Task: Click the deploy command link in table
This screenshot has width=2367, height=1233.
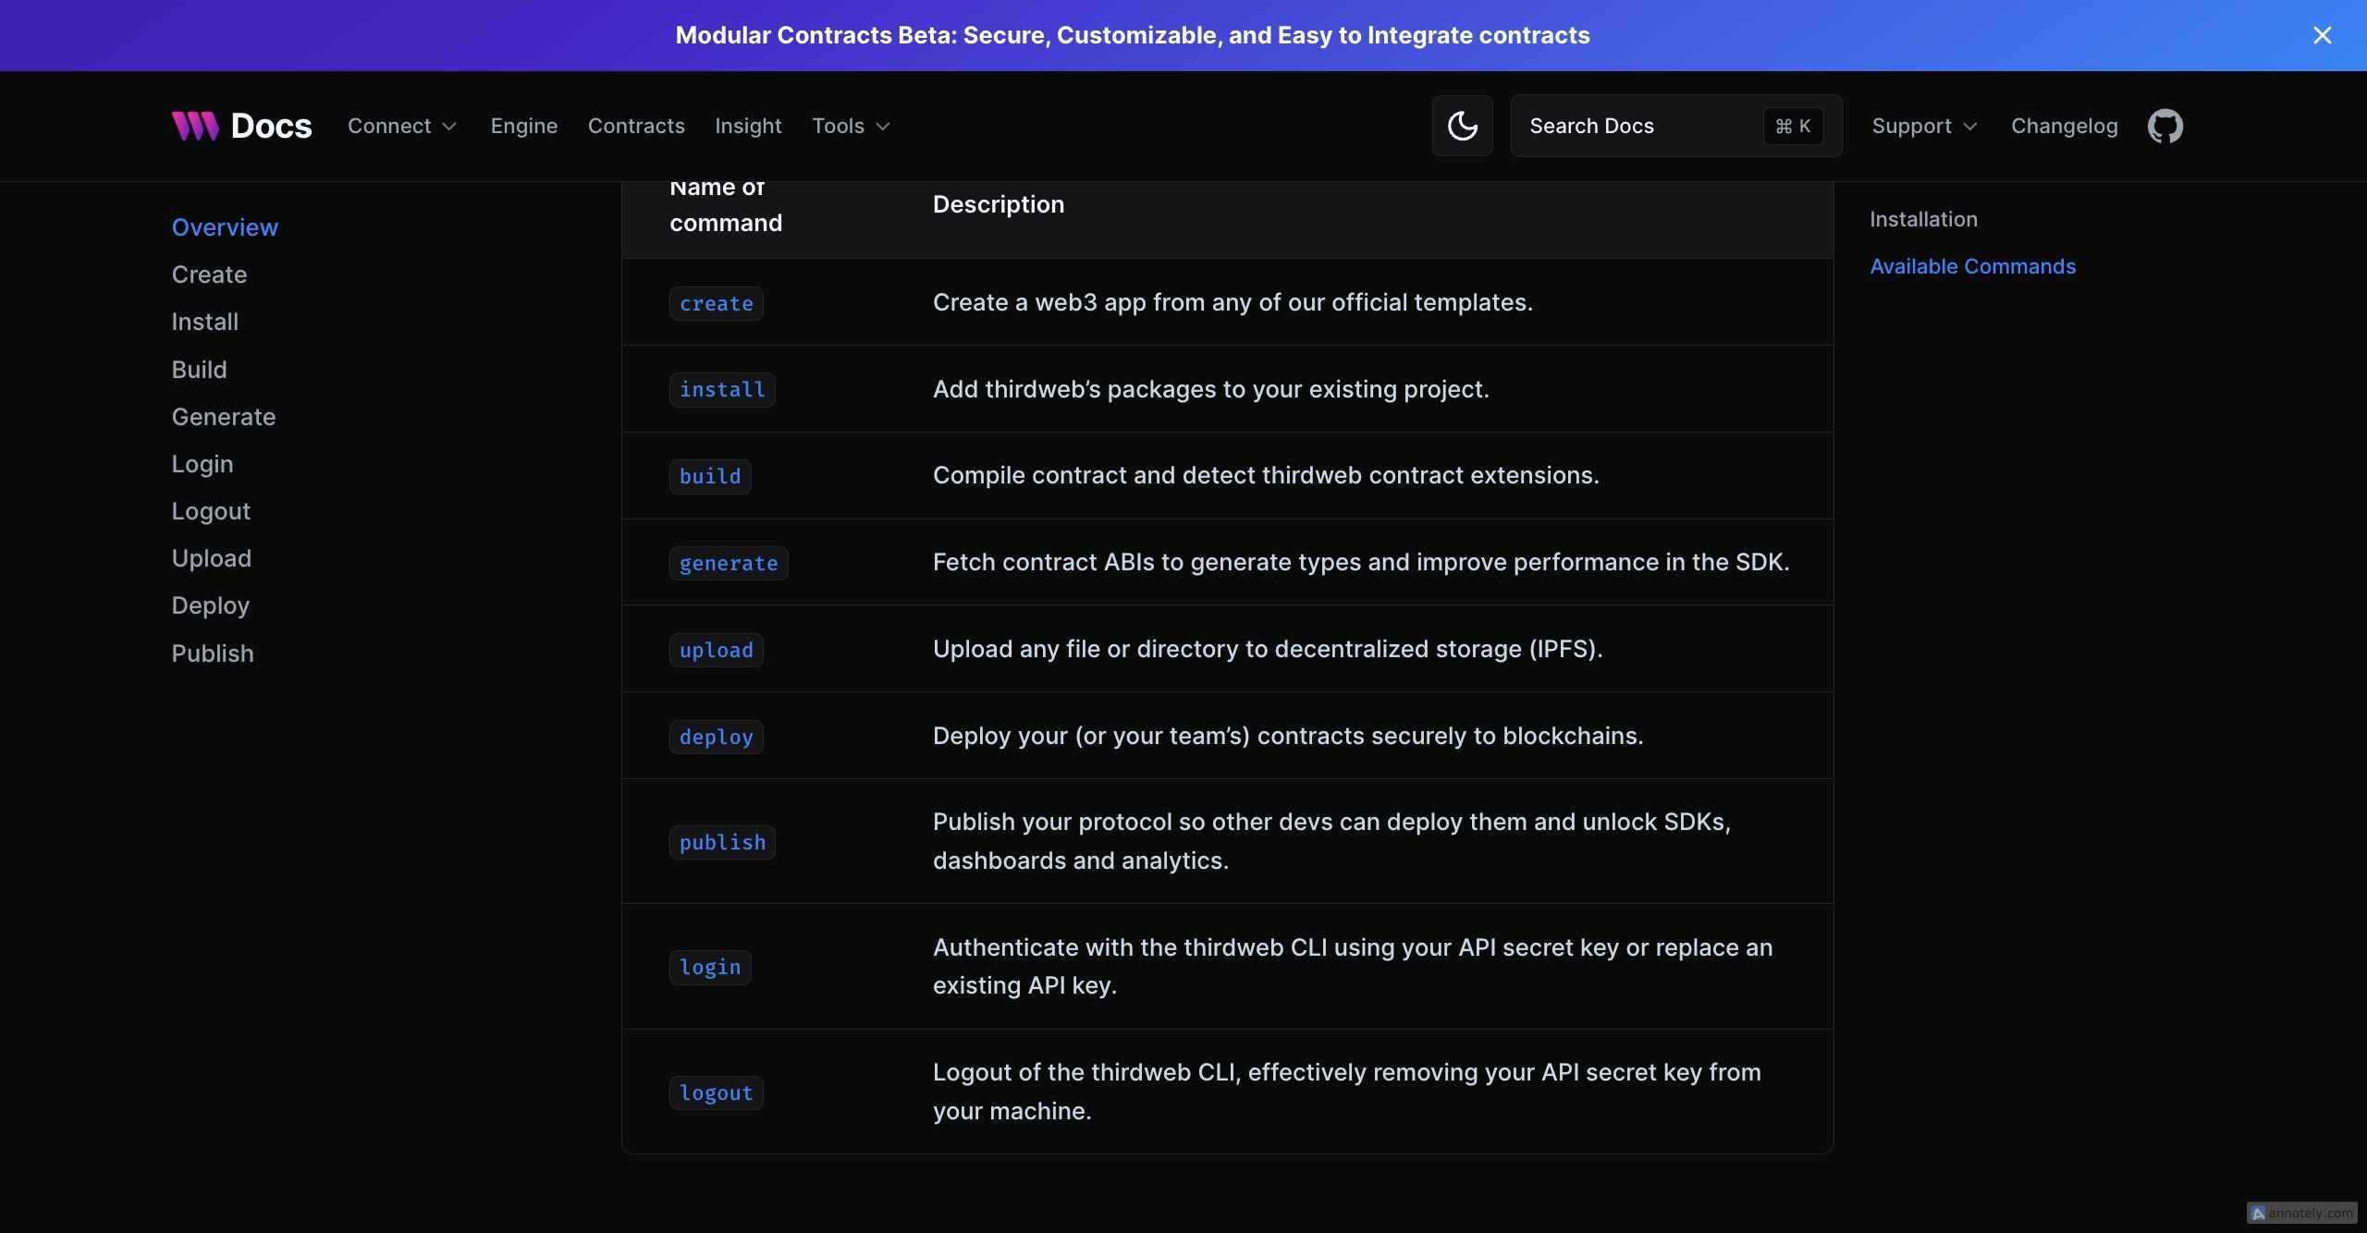Action: pos(716,737)
